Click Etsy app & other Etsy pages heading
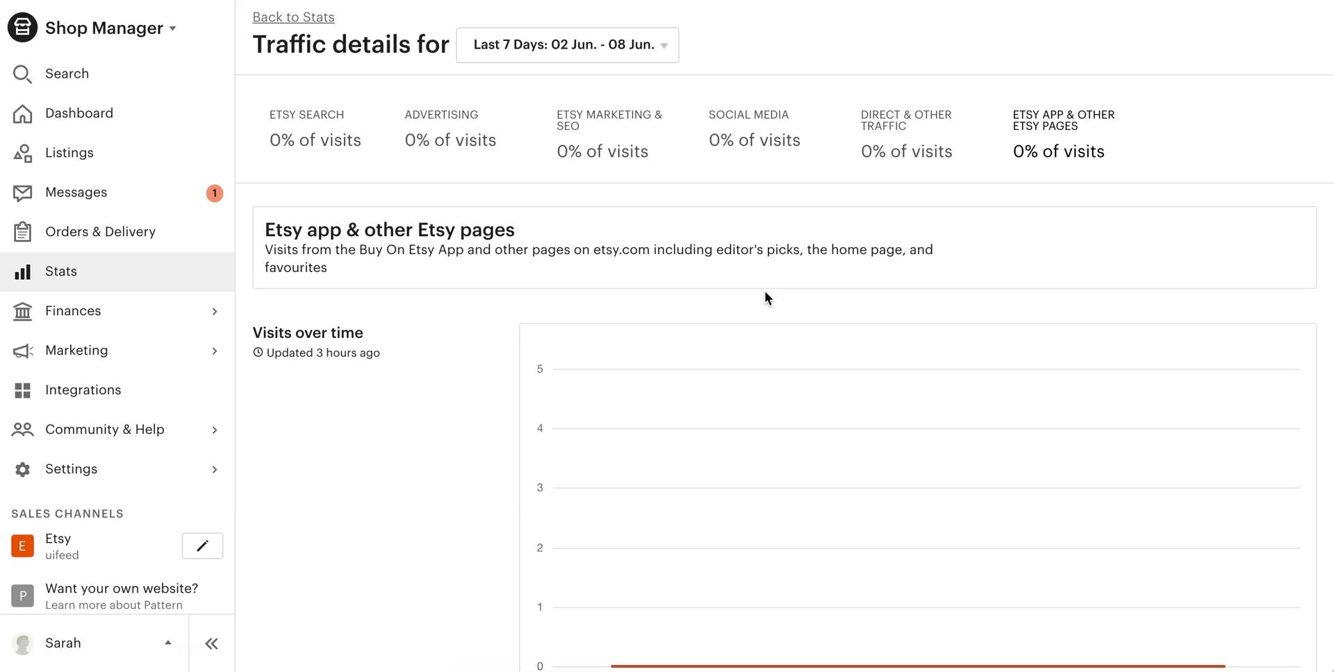Screen dimensions: 1334x672 click(390, 230)
